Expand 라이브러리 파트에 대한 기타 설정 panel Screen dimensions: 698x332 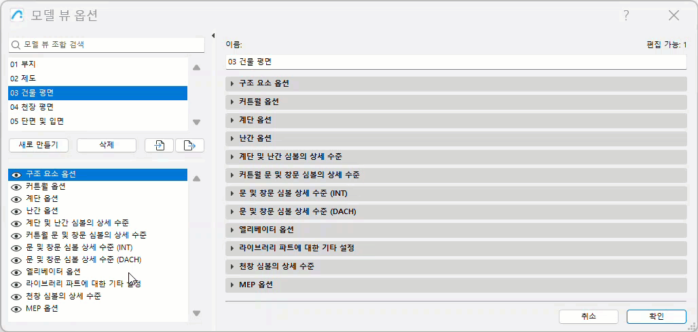click(456, 248)
